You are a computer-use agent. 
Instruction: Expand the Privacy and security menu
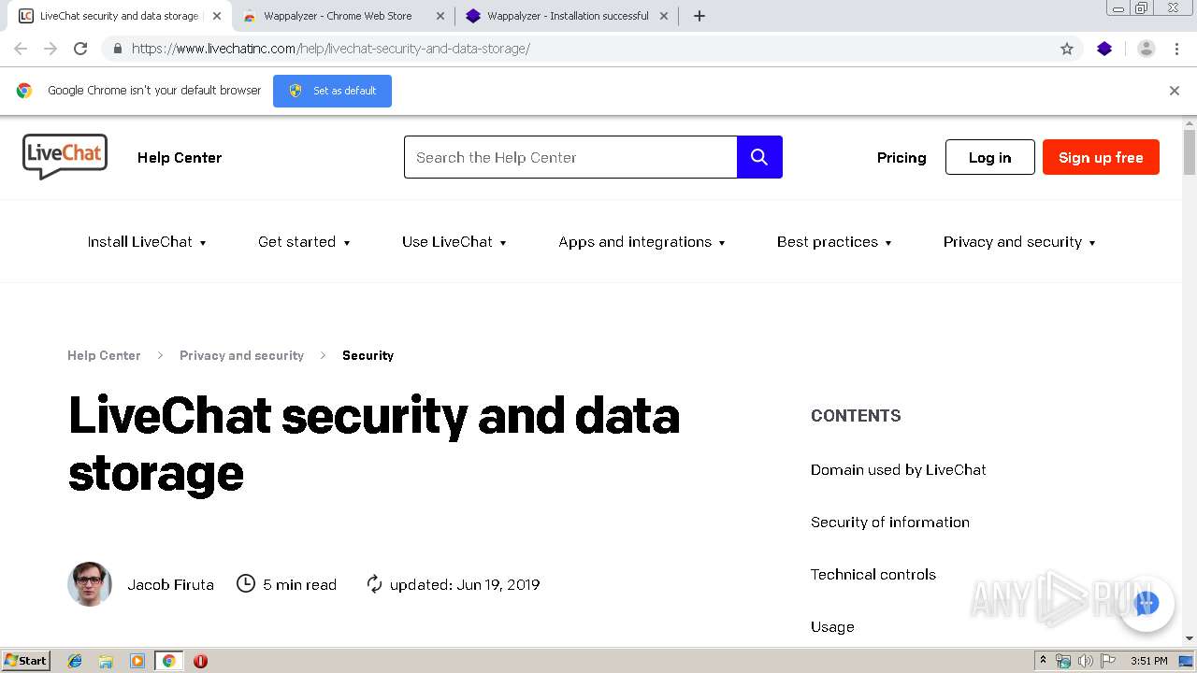[1019, 242]
